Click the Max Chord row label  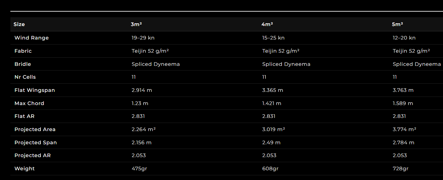coord(29,103)
